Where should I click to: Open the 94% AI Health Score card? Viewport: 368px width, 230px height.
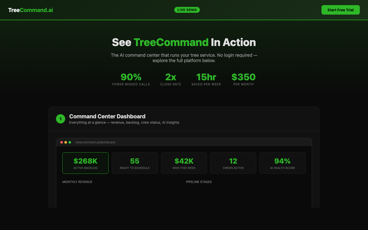click(x=282, y=163)
